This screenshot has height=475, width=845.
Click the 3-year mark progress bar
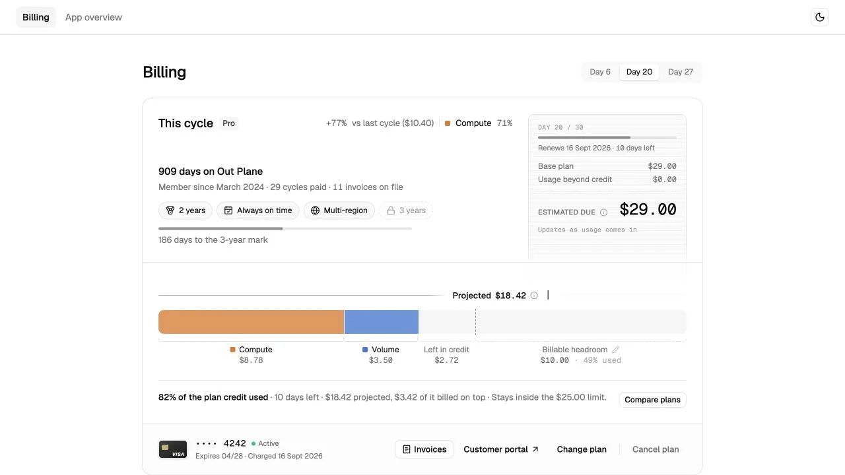click(285, 228)
